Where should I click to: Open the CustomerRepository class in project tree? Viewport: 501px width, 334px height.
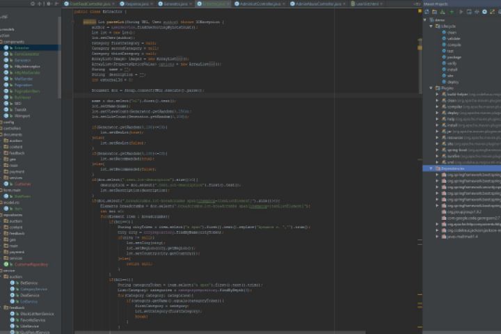[31, 264]
